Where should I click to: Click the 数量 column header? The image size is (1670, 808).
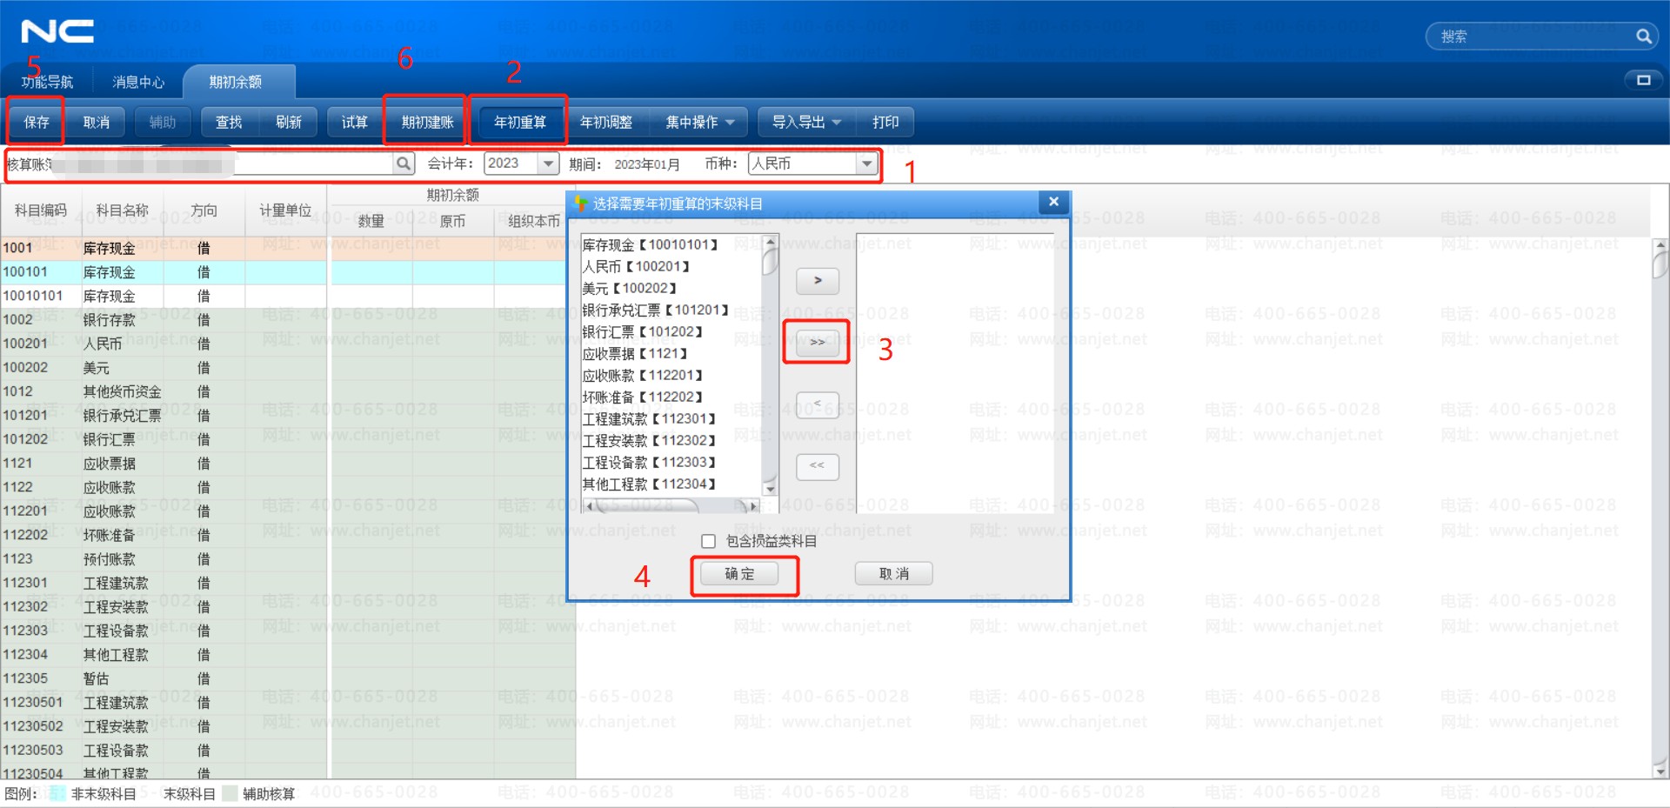[x=371, y=222]
